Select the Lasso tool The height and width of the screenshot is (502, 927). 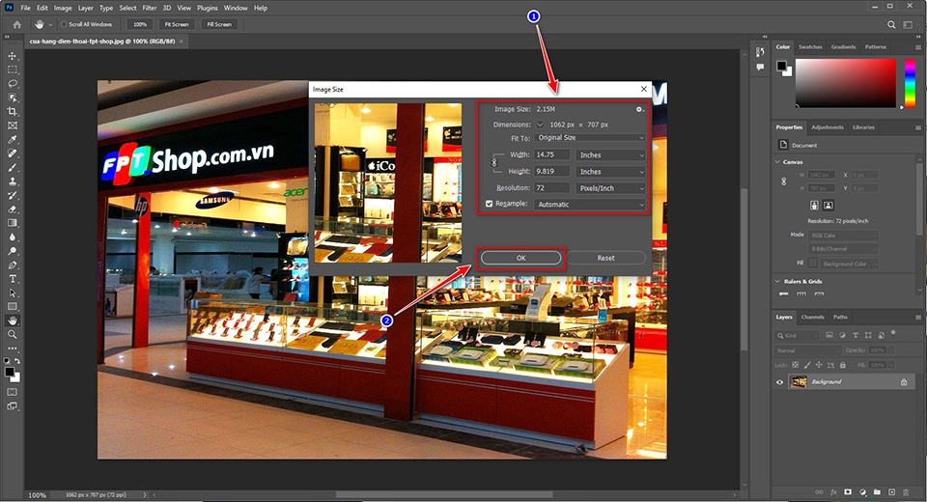13,83
